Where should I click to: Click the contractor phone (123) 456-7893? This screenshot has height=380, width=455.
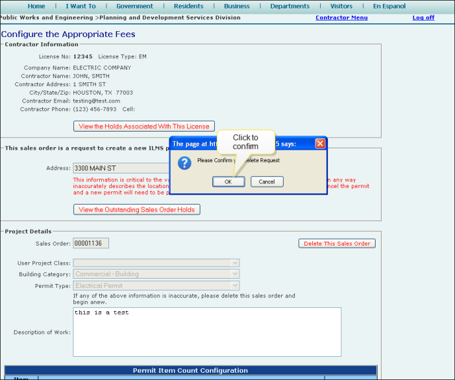pos(95,109)
